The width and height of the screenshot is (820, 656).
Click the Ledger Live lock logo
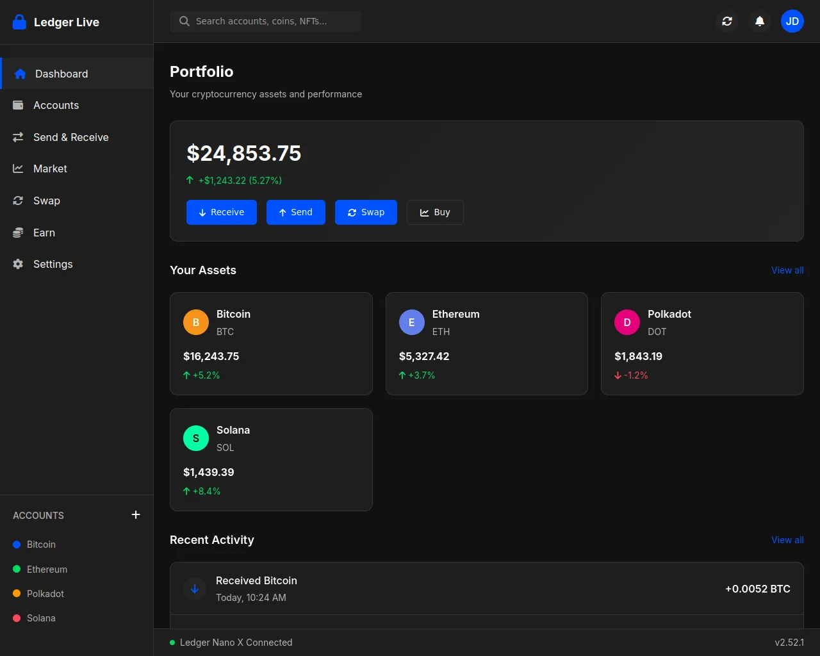tap(20, 22)
